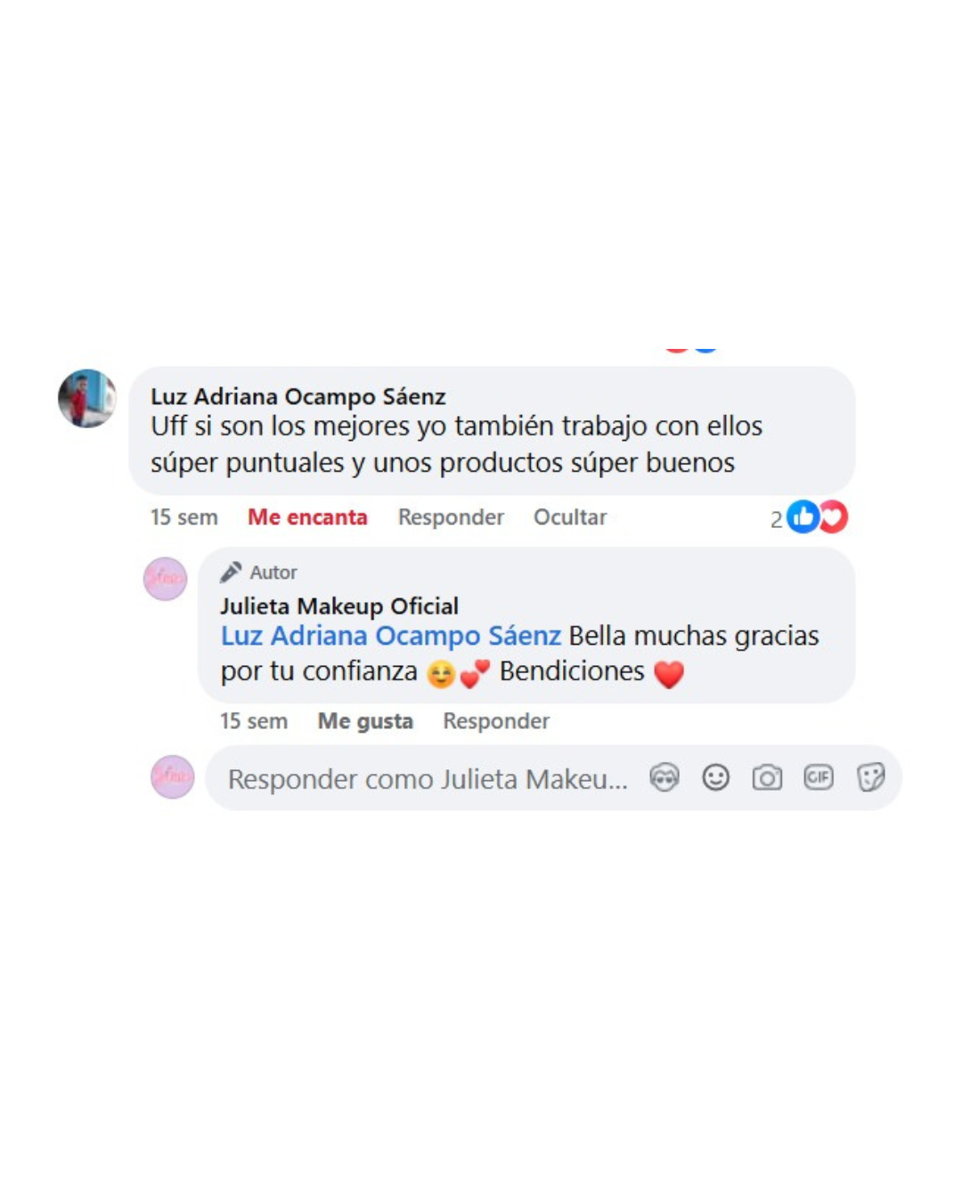Insert an avatar sticker in reply box
Image resolution: width=962 pixels, height=1202 pixels.
coord(664,777)
